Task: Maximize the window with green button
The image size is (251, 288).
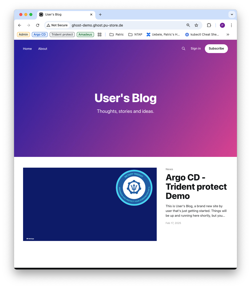Action: [x=31, y=15]
